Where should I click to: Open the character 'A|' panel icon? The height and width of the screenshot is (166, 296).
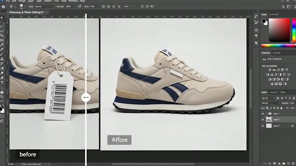pos(256,30)
